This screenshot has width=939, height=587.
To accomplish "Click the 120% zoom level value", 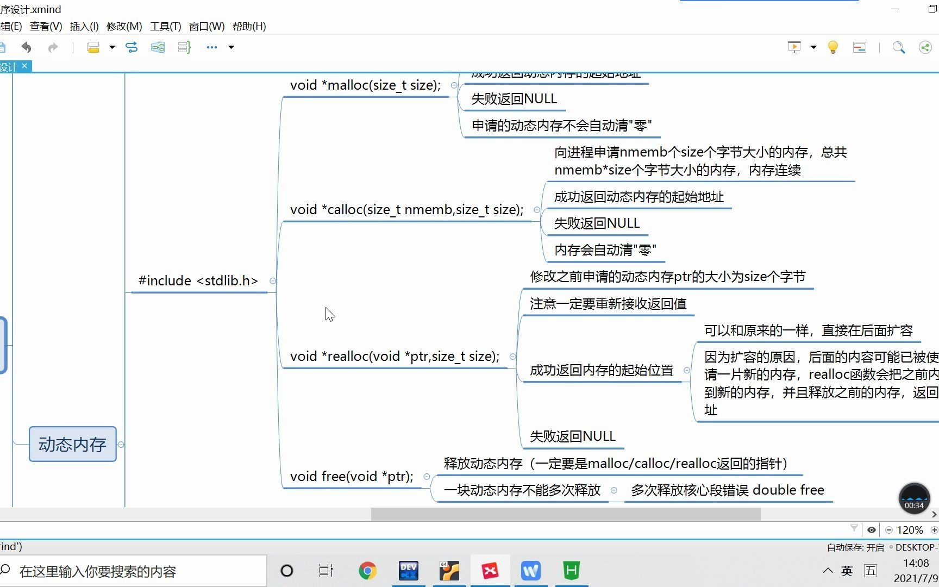I will [x=910, y=530].
